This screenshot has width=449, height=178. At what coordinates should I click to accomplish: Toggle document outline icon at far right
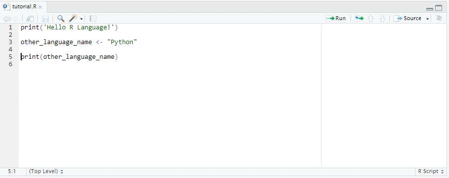pyautogui.click(x=439, y=18)
